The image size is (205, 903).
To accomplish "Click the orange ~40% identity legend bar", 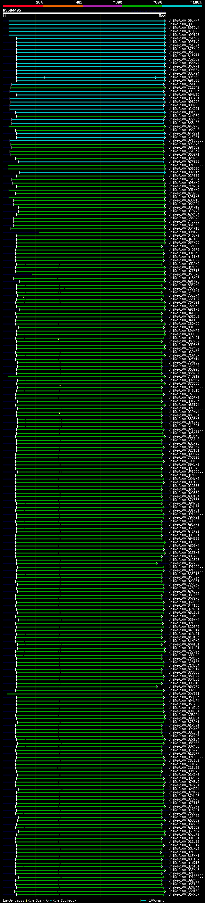I will tap(63, 6).
